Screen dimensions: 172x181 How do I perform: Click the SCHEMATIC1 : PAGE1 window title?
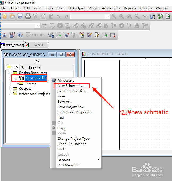pyautogui.click(x=107, y=54)
